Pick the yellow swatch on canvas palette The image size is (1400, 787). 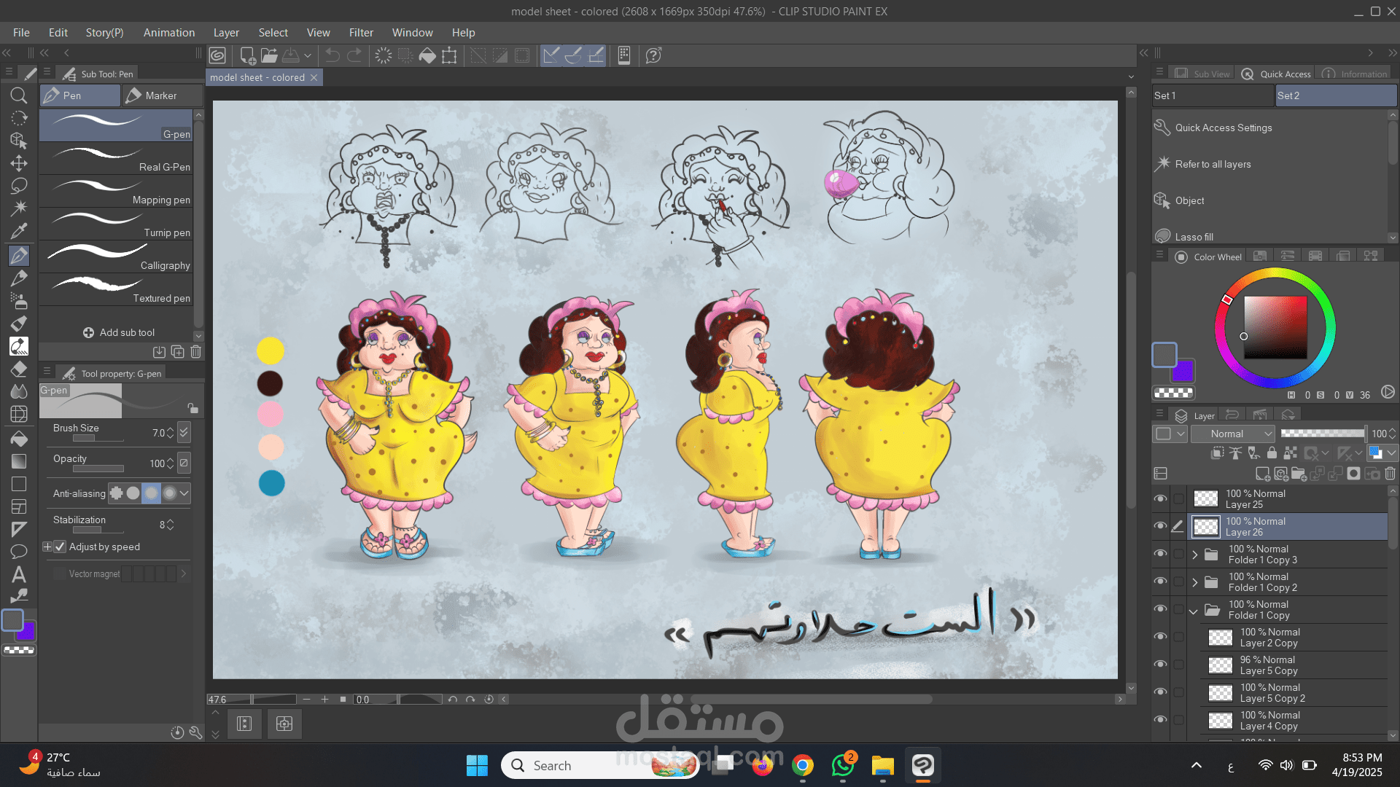tap(271, 351)
